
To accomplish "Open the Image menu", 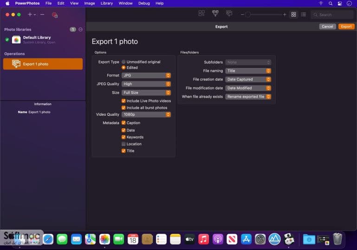I will tap(90, 3).
